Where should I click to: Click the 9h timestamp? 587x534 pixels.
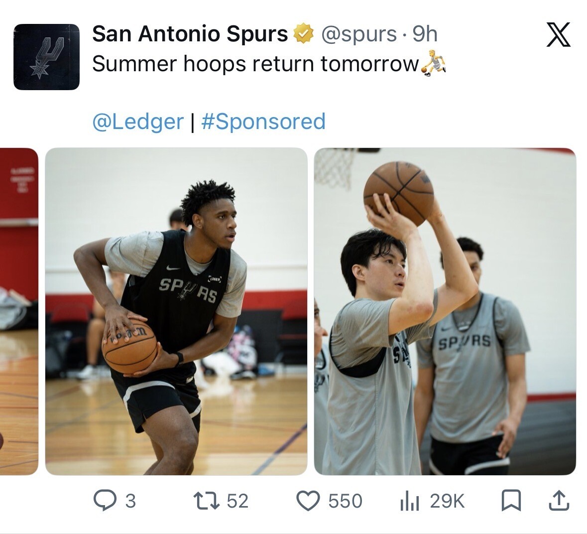coord(425,34)
